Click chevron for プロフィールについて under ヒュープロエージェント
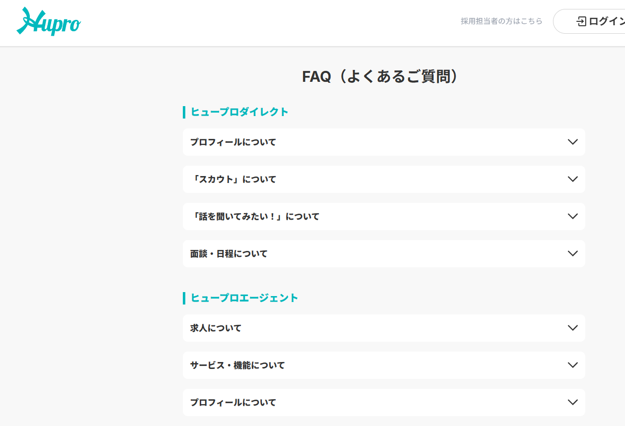The image size is (625, 426). point(572,402)
